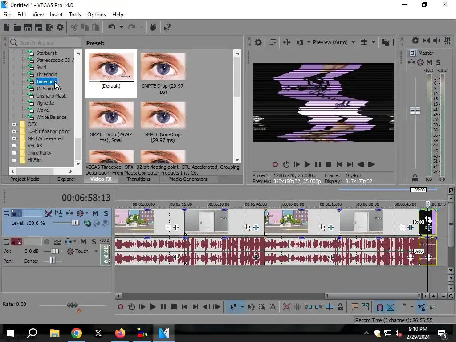This screenshot has height=342, width=456.
Task: Copy snapshot to clipboard icon in preview
Action: tap(385, 42)
